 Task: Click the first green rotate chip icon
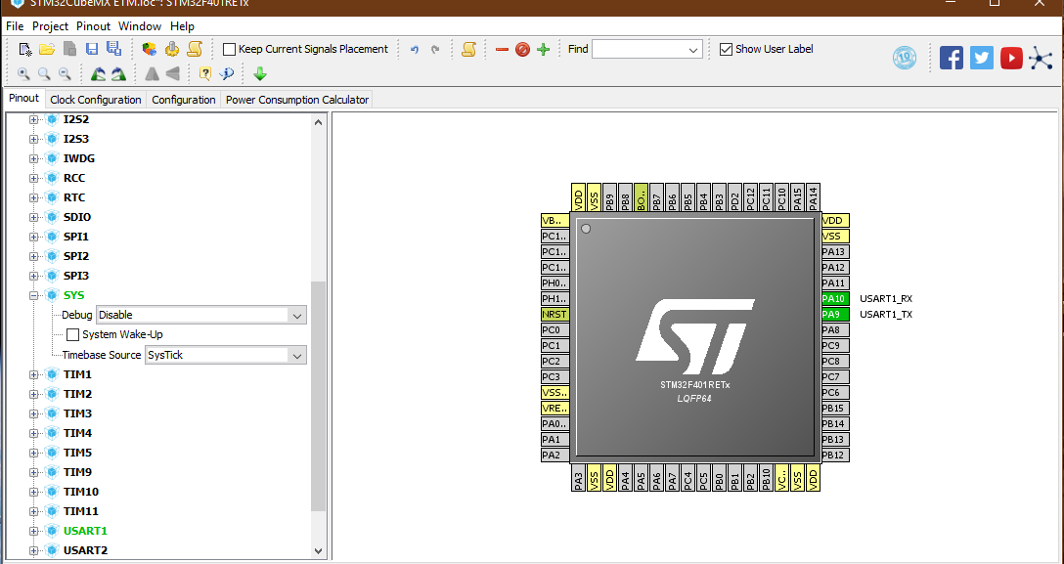99,74
